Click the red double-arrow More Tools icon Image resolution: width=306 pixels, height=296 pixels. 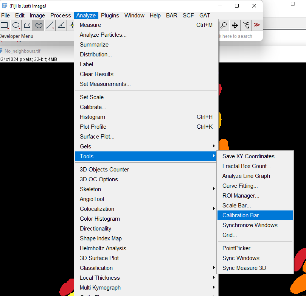257,25
